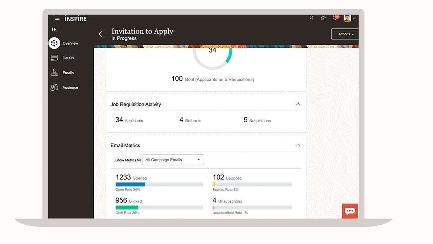Click the back arrow beside Invitation to Apply

101,34
